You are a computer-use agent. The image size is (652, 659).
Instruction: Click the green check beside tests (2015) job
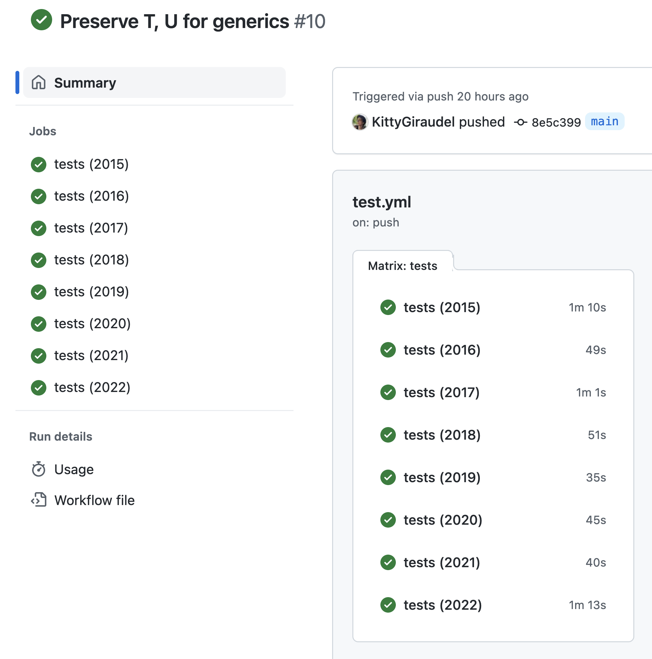(x=38, y=164)
